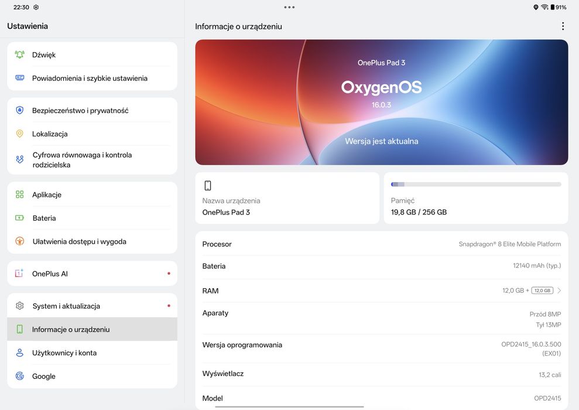Open System i aktualizacja settings
The width and height of the screenshot is (579, 410).
click(x=92, y=306)
